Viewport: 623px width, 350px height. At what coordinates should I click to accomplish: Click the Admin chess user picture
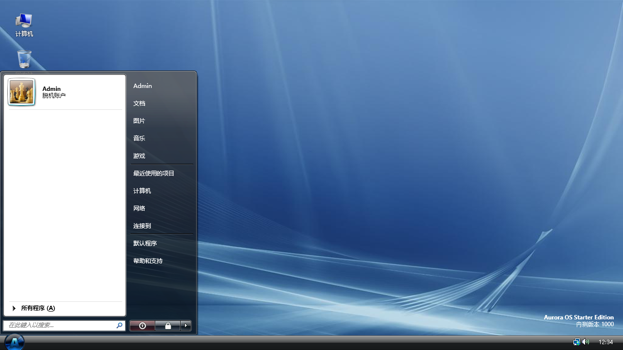pos(21,92)
